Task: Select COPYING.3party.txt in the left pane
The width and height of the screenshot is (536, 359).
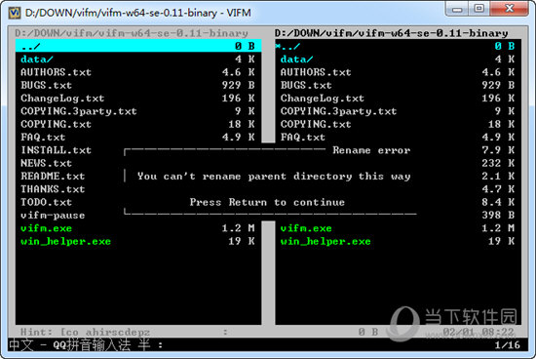Action: pos(79,111)
